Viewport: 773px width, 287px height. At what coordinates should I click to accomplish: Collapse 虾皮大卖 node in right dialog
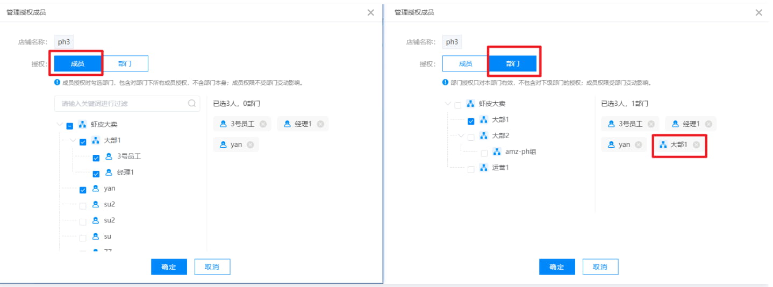coord(448,104)
